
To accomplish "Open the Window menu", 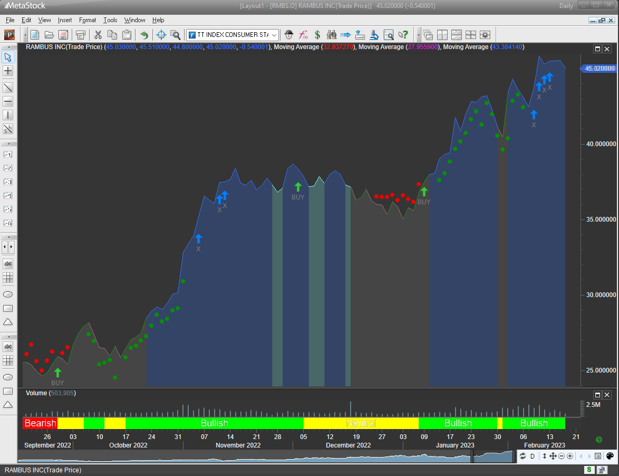I will 134,20.
